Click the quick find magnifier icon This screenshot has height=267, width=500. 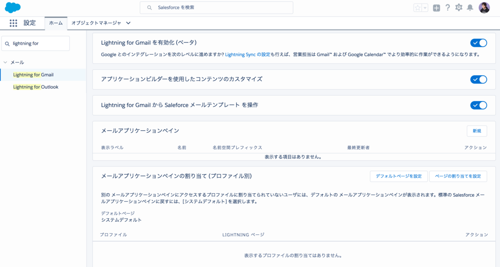tap(7, 43)
